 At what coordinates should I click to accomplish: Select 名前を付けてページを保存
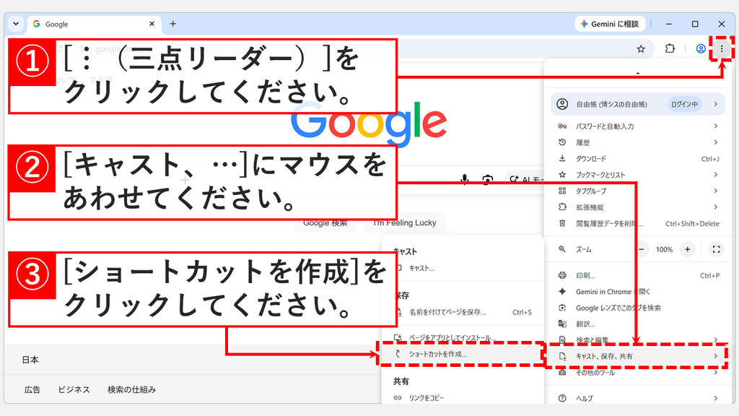[463, 312]
